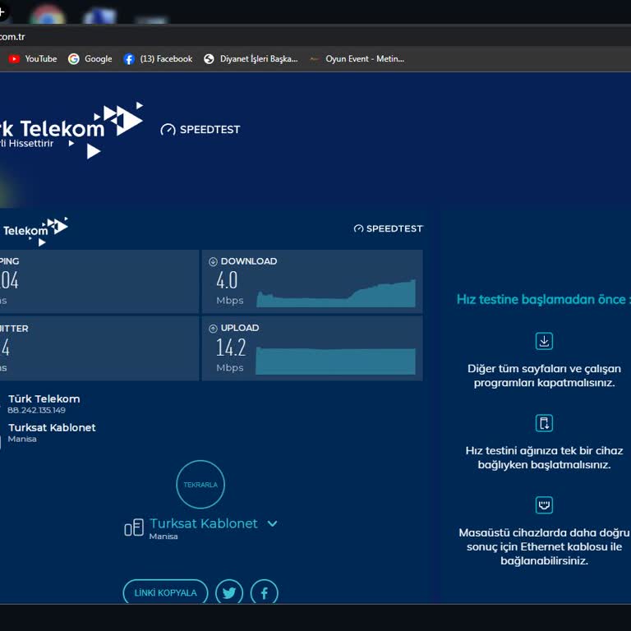This screenshot has height=631, width=631.
Task: Click the SPEEDTEST logo beside Türk Telekom header
Action: click(200, 130)
